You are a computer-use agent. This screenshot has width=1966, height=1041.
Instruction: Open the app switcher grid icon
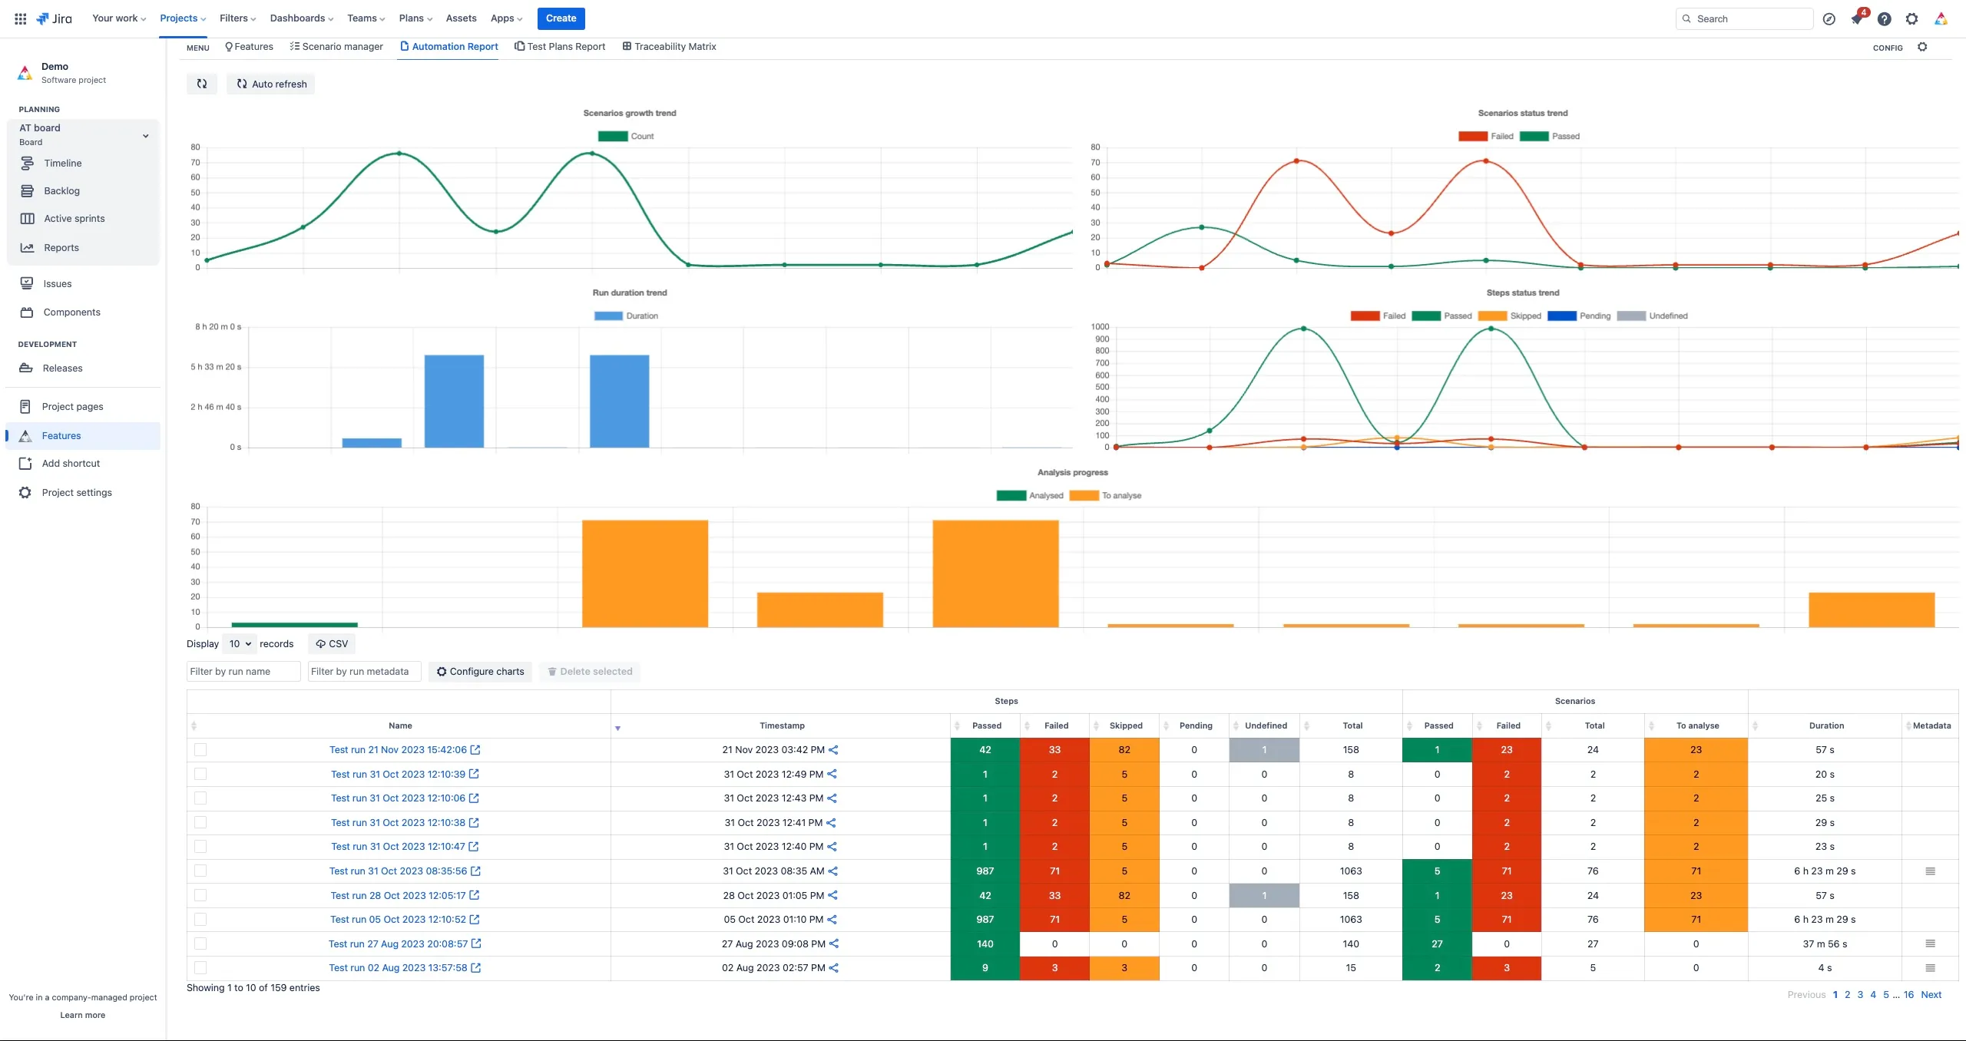(21, 18)
